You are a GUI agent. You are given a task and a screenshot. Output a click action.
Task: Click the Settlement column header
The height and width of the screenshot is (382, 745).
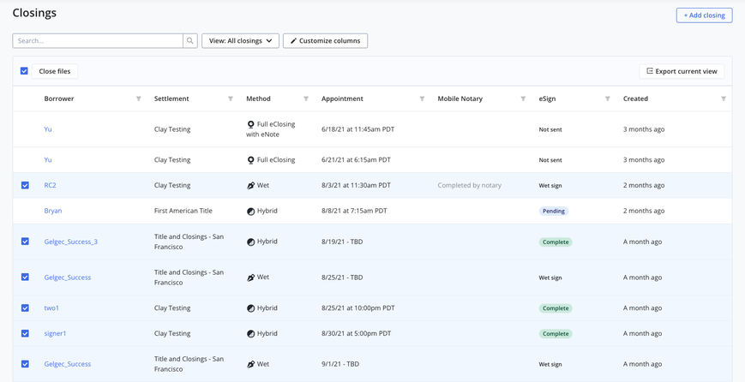pos(171,98)
